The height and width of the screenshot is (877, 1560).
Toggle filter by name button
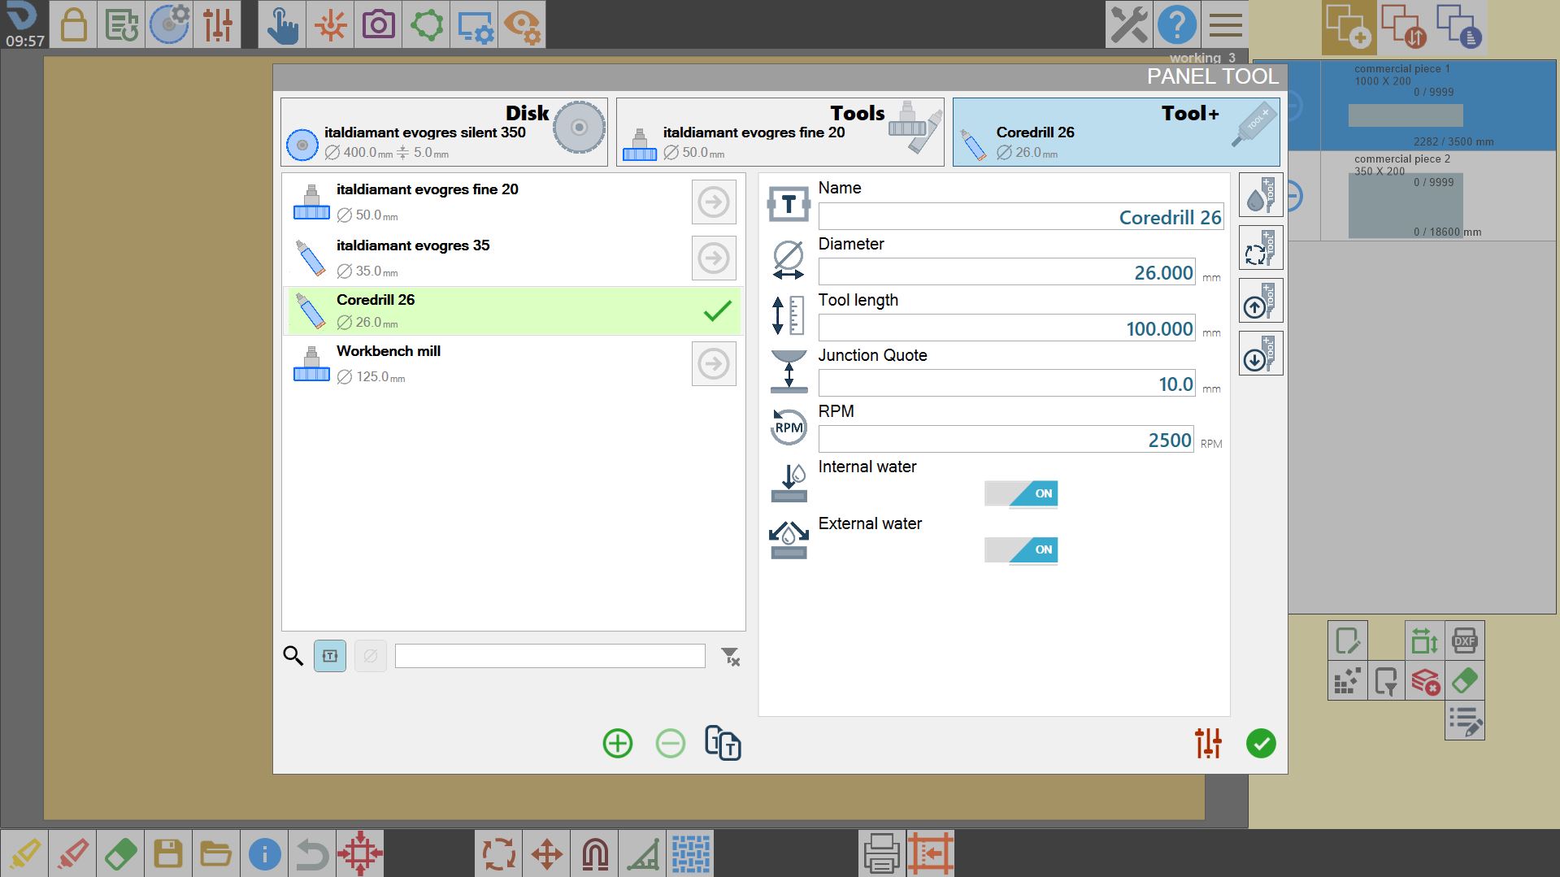pyautogui.click(x=330, y=656)
